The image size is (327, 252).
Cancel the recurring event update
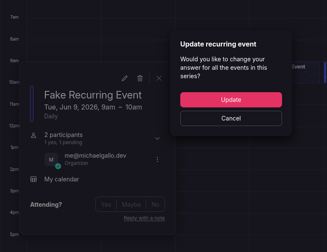point(231,118)
